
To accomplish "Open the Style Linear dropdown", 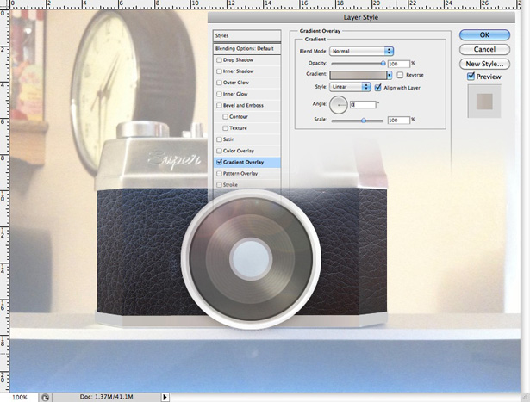I will pos(350,87).
